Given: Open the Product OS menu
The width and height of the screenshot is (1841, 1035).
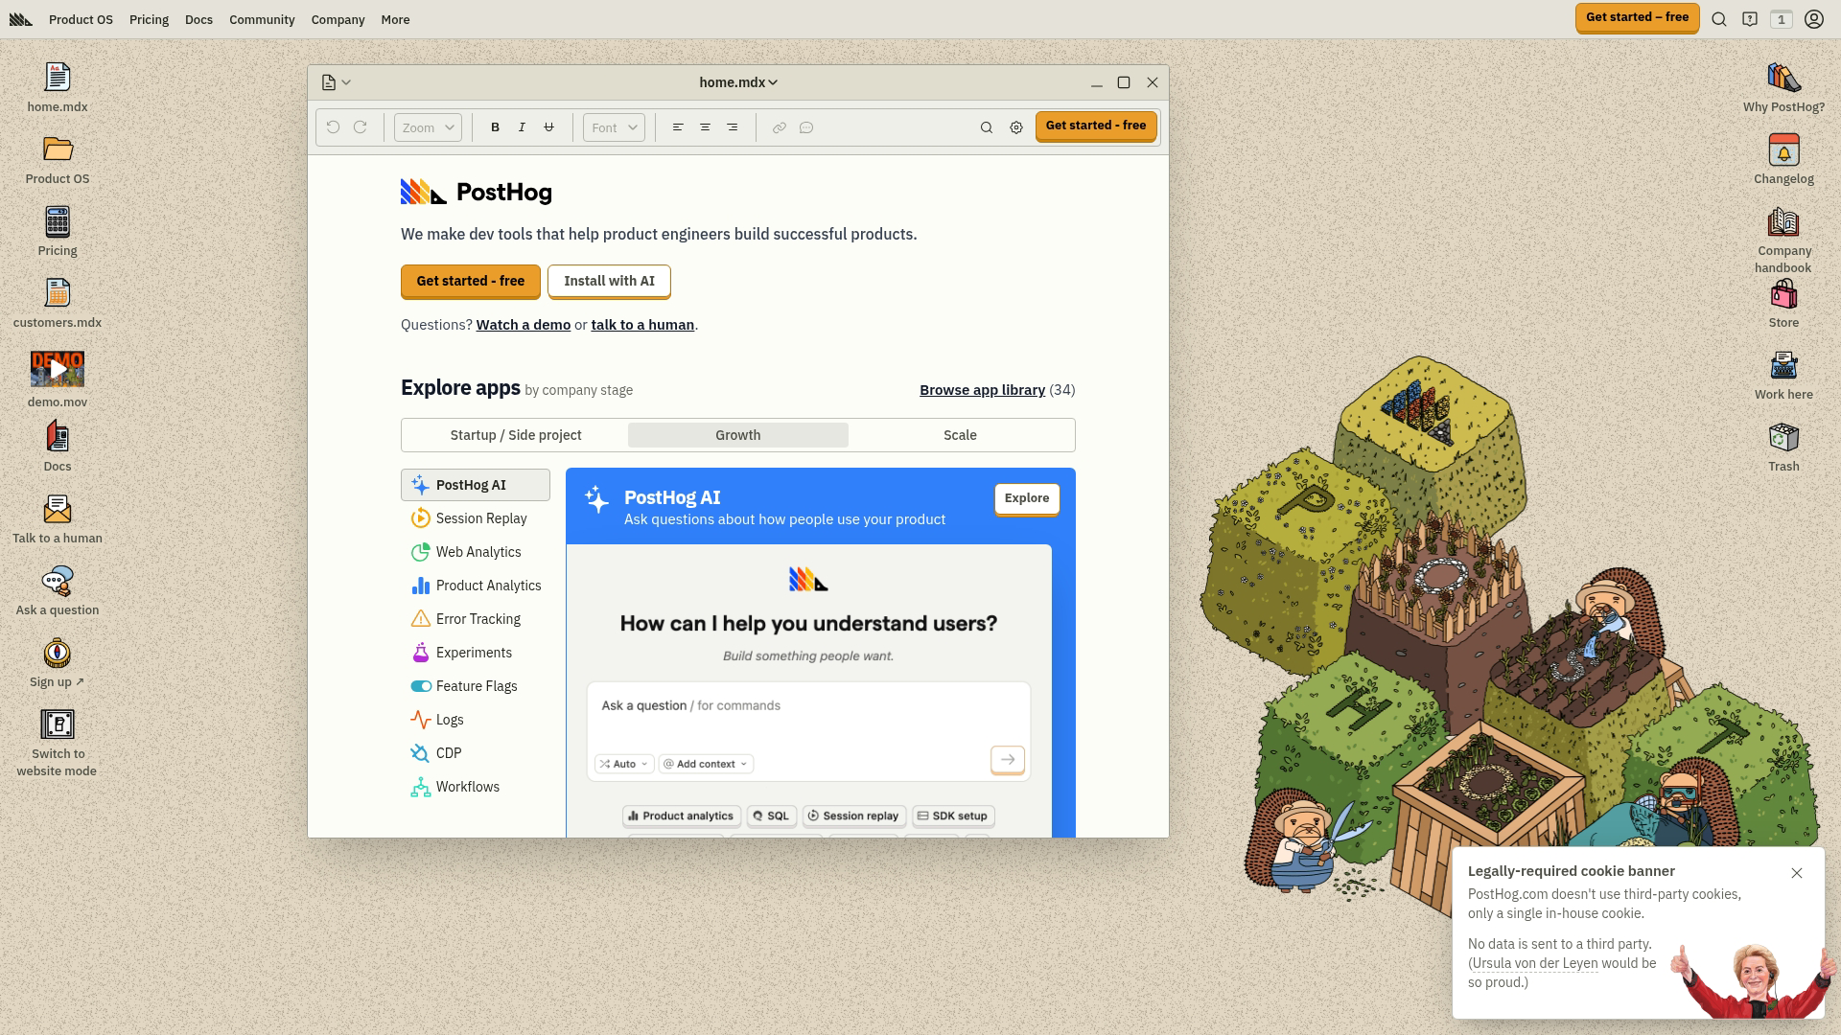Looking at the screenshot, I should [x=81, y=19].
